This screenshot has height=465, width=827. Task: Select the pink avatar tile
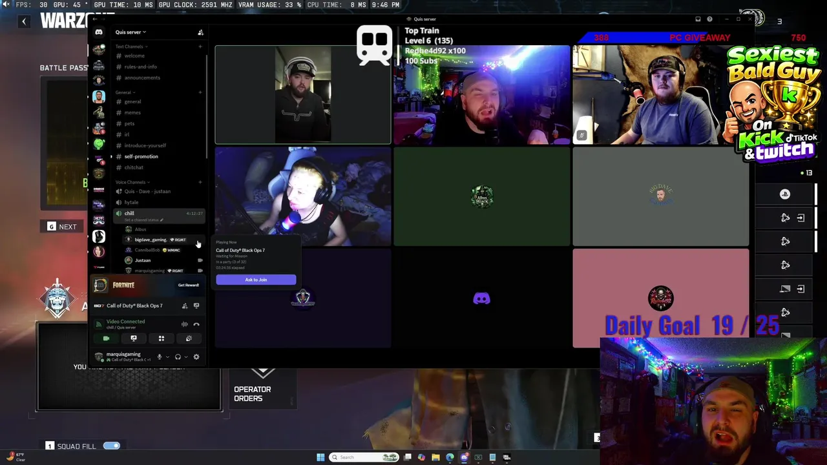tap(660, 298)
